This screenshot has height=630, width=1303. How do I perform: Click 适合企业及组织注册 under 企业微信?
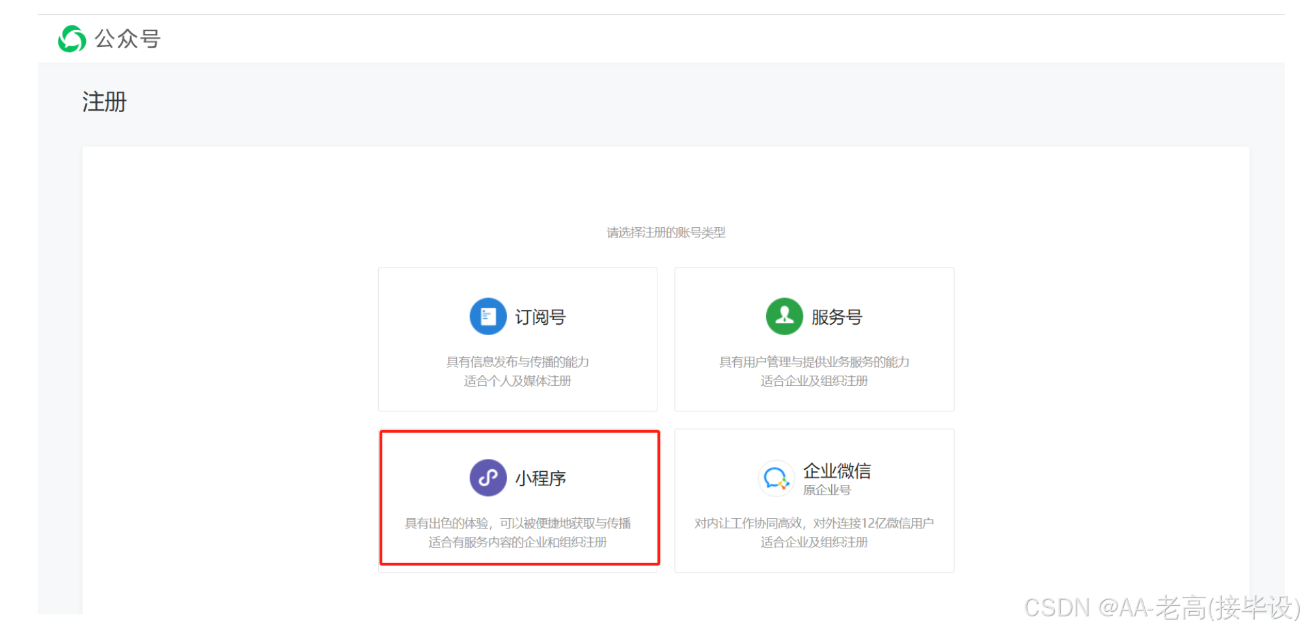pyautogui.click(x=814, y=542)
